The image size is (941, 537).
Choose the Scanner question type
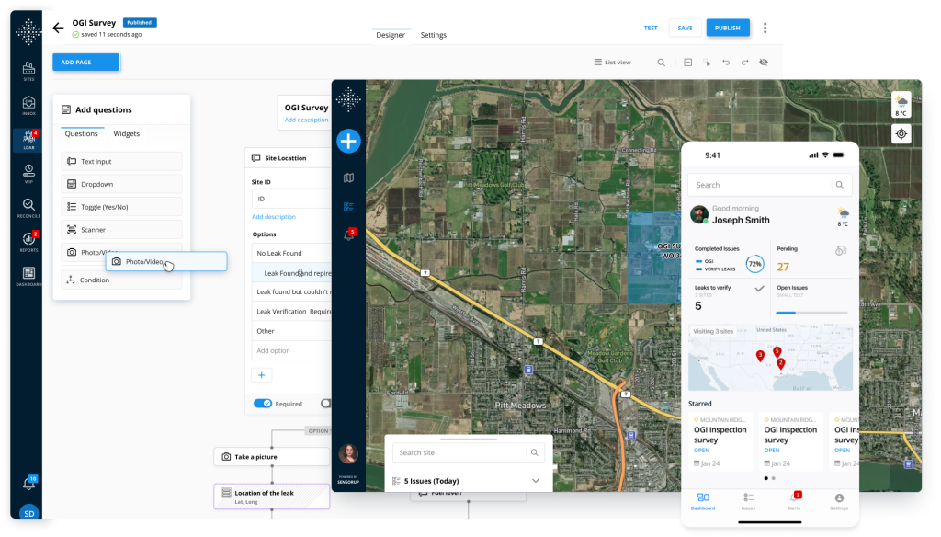[x=121, y=230]
